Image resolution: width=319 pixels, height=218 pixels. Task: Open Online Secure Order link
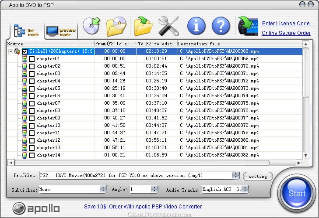(x=286, y=33)
